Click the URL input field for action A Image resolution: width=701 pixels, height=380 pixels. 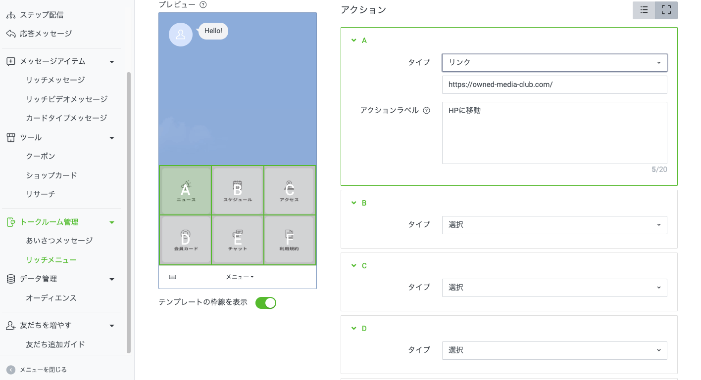pos(554,84)
